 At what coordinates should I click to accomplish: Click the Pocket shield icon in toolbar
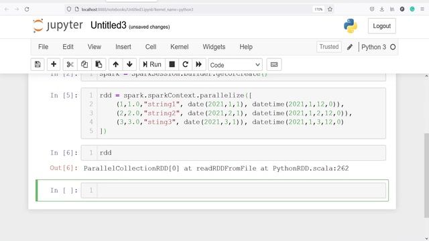click(372, 9)
